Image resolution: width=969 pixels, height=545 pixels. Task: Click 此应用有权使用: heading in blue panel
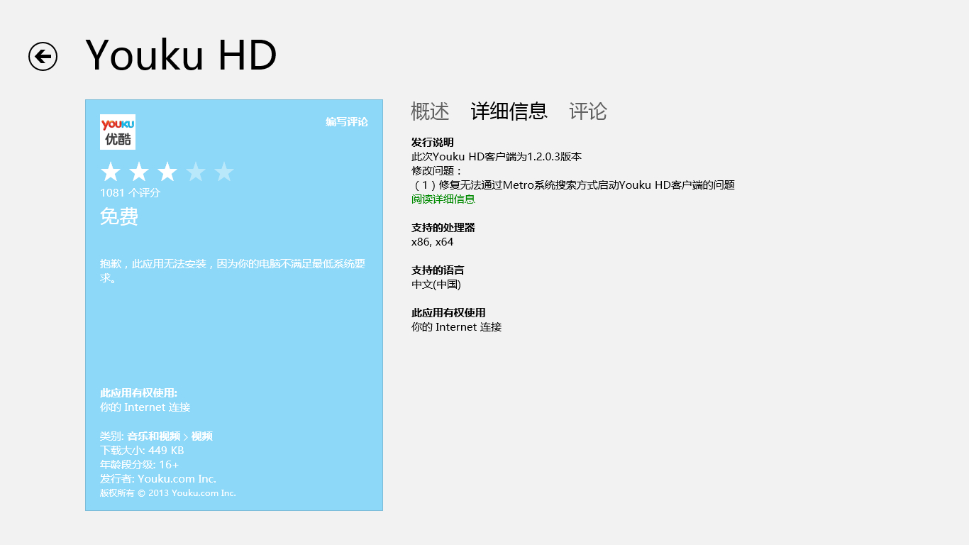point(139,393)
